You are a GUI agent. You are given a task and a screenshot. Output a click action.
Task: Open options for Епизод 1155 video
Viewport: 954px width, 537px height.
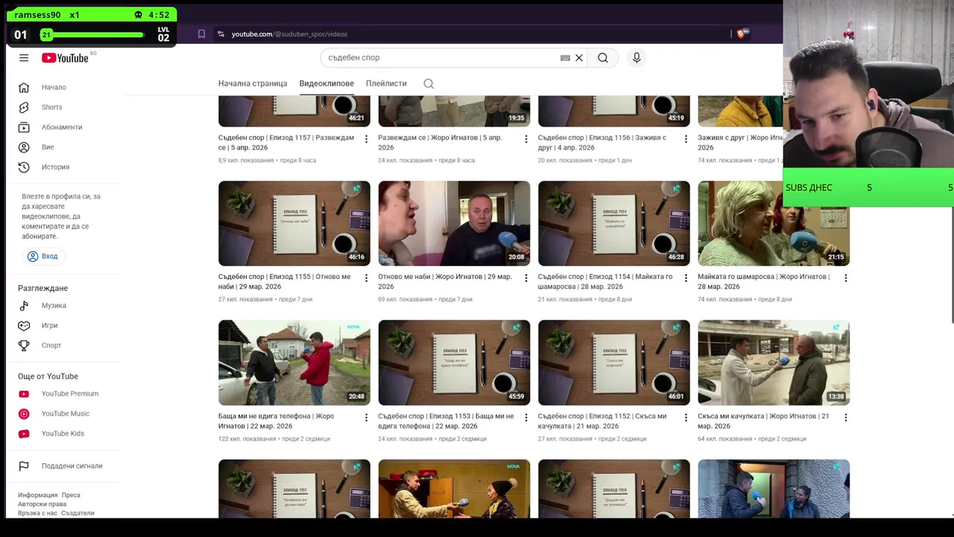pos(366,277)
